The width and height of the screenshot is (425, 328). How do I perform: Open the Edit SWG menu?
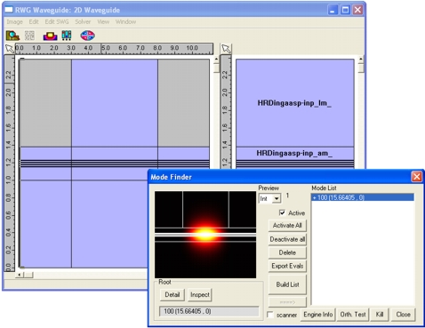click(x=57, y=21)
